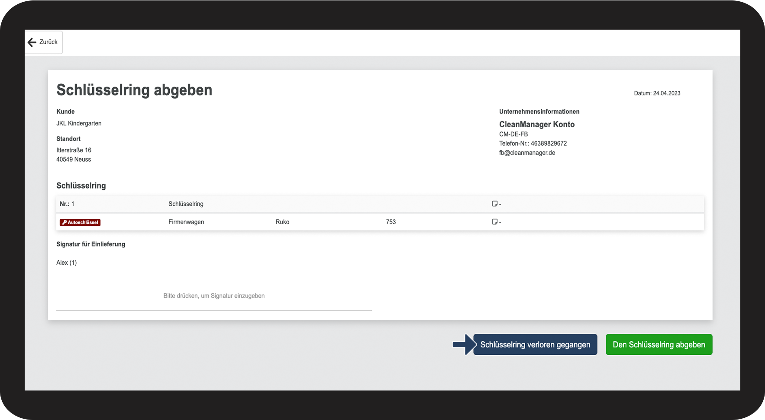The width and height of the screenshot is (765, 420).
Task: Click the red Autoschlüssel tag
Action: click(x=80, y=222)
